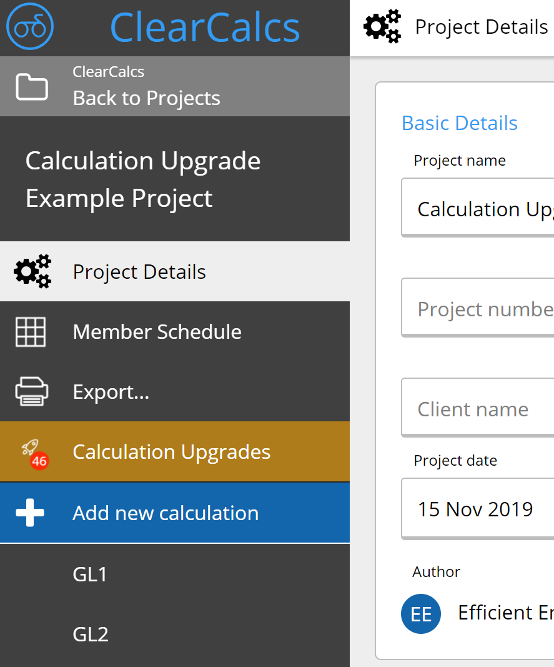Open Calculation Upgrades
Image resolution: width=554 pixels, height=667 pixels.
point(175,452)
